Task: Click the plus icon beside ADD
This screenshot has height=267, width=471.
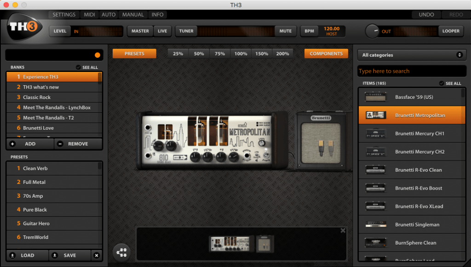Action: (x=12, y=144)
